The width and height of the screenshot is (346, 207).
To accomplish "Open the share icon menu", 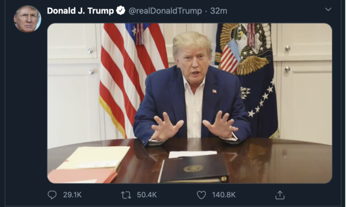I will [x=280, y=195].
